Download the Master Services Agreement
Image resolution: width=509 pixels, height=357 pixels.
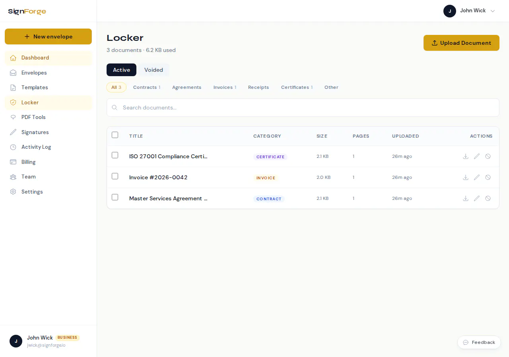tap(466, 198)
